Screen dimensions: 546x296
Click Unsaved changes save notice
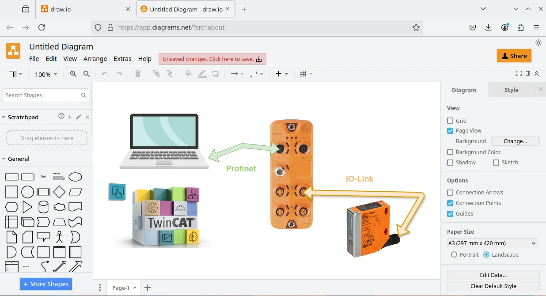pos(212,59)
